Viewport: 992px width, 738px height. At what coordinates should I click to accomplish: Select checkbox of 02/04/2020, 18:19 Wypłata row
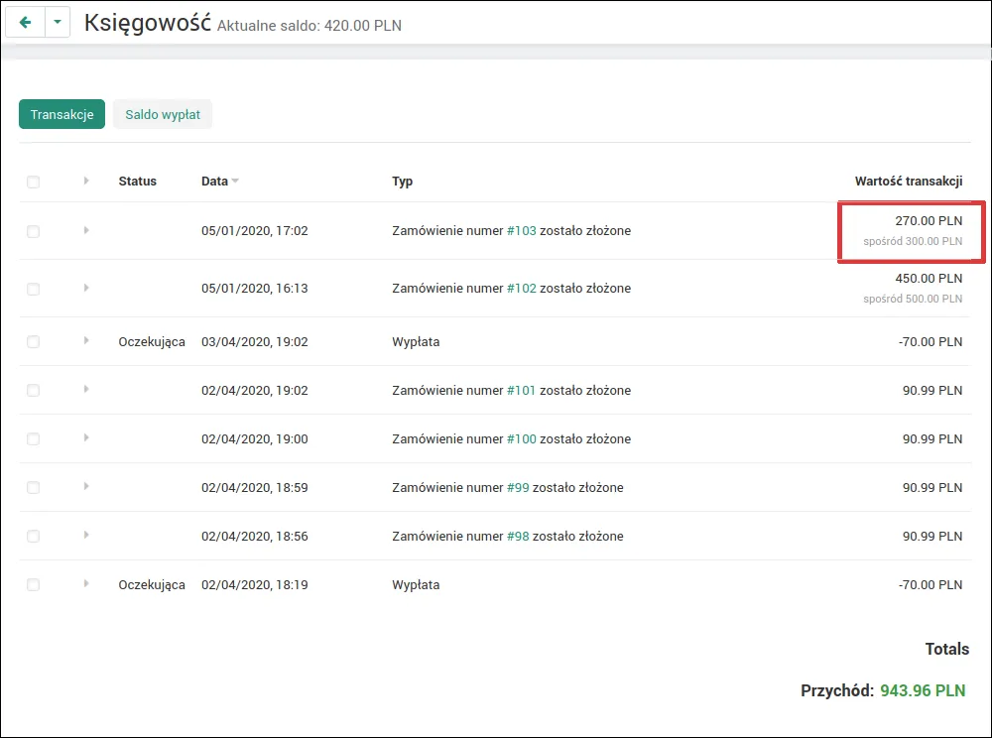pyautogui.click(x=33, y=585)
